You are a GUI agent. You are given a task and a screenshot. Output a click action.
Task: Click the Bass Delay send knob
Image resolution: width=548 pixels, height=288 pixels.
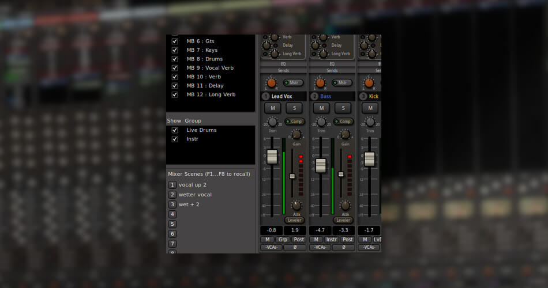pyautogui.click(x=315, y=46)
